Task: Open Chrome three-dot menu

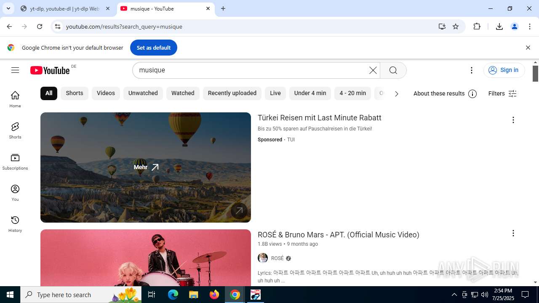Action: click(x=530, y=27)
